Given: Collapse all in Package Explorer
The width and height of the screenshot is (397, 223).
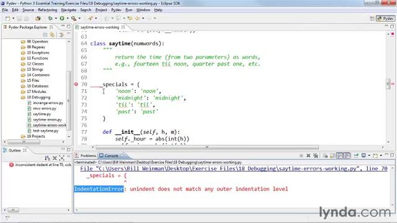Looking at the screenshot, I should [x=45, y=35].
